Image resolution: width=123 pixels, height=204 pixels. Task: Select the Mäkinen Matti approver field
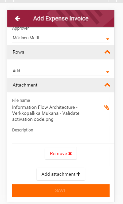[61, 38]
